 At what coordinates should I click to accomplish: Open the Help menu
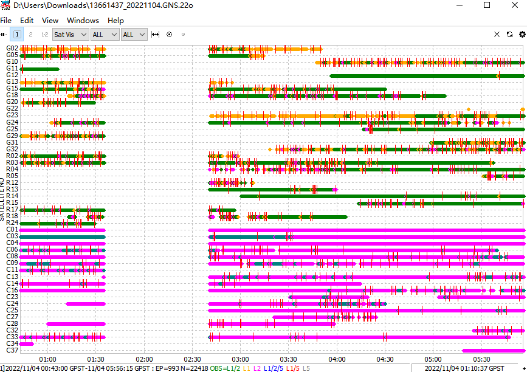[x=115, y=20]
